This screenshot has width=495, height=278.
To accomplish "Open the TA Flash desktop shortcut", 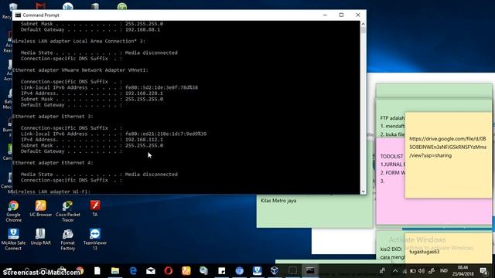I will click(95, 208).
